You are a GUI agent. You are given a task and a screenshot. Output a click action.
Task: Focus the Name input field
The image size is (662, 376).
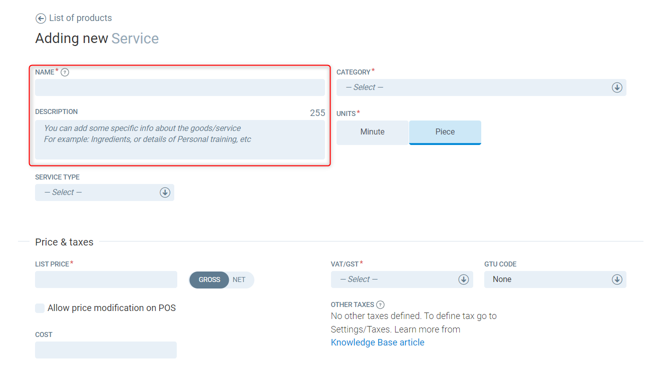coord(180,87)
